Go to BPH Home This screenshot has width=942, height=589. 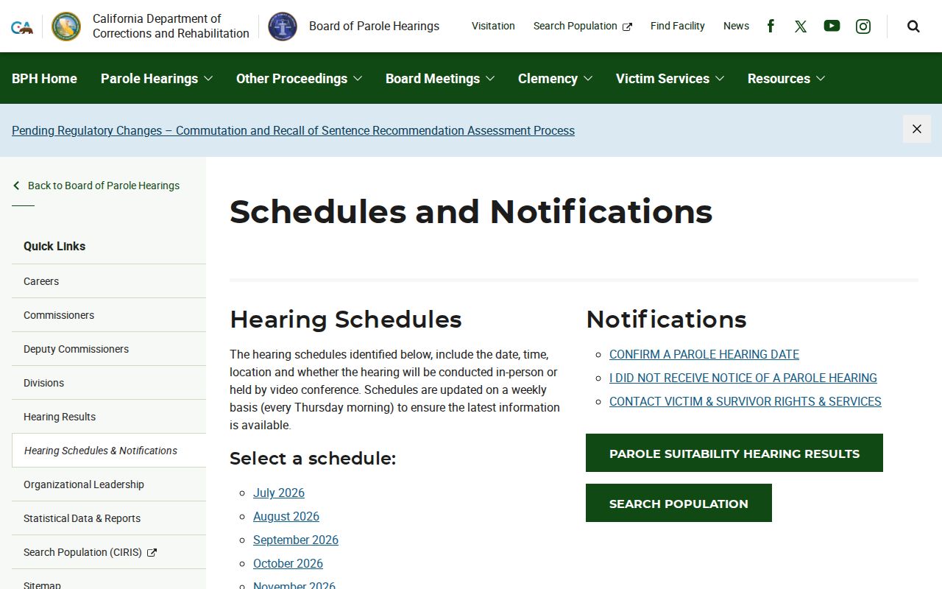(44, 78)
